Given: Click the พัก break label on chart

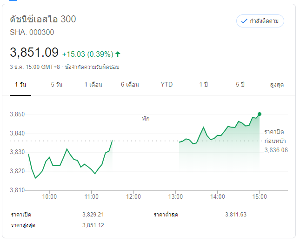Looking at the screenshot, I should [146, 119].
